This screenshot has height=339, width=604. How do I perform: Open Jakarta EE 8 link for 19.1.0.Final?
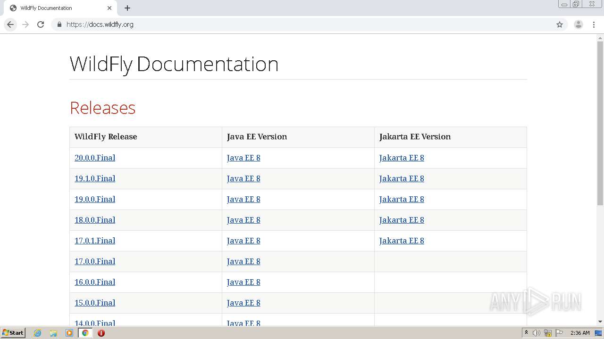402,178
